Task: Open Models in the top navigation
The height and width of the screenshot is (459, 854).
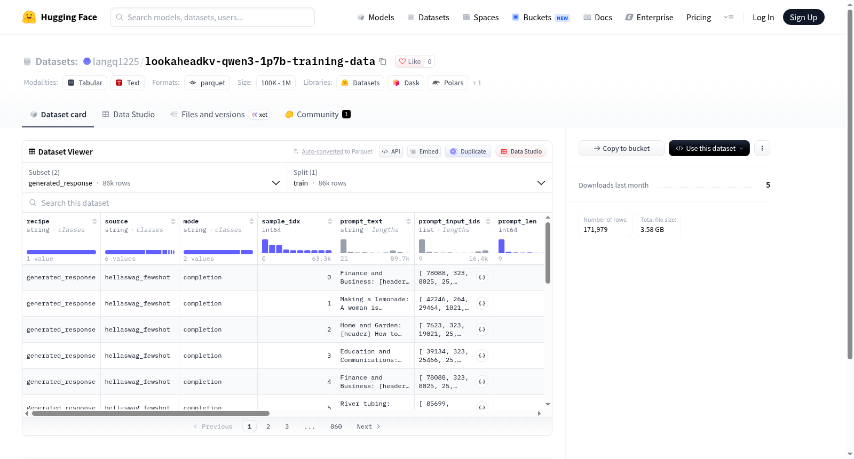Action: (376, 17)
